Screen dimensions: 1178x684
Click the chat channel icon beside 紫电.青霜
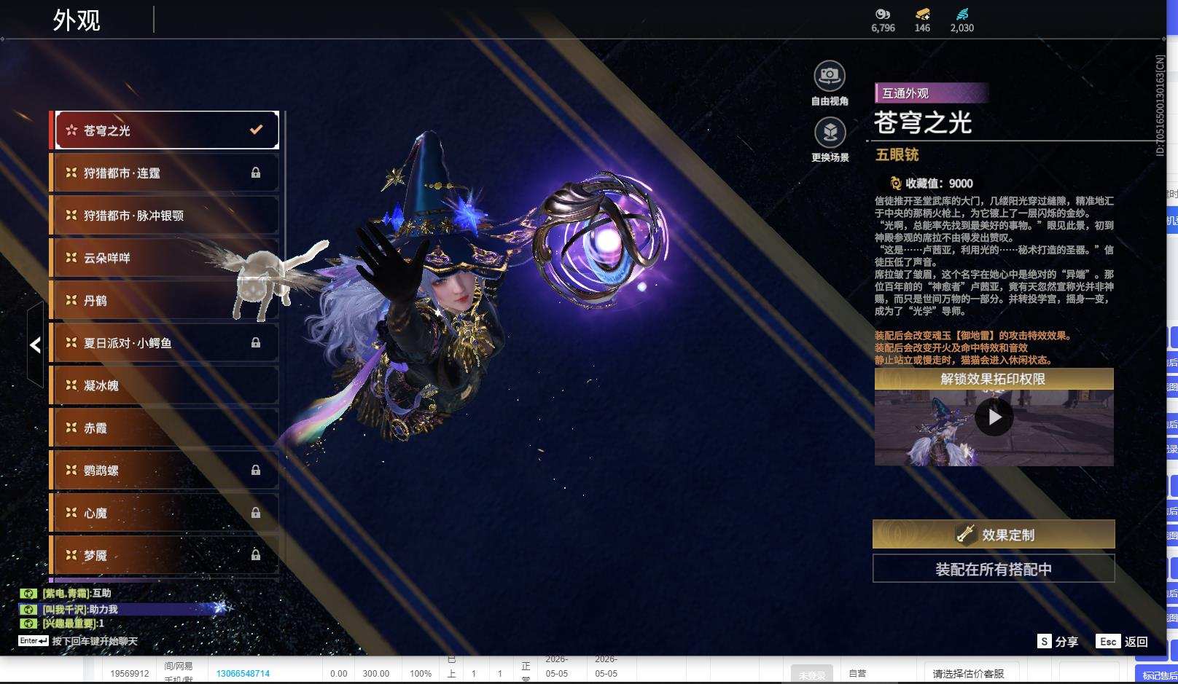point(28,593)
